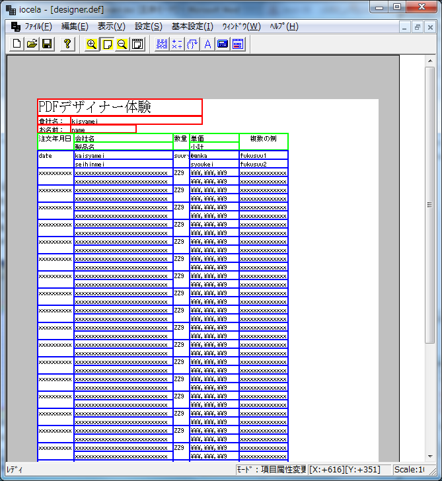The image size is (442, 481).
Task: Select the name field beside お名前
Action: click(103, 129)
